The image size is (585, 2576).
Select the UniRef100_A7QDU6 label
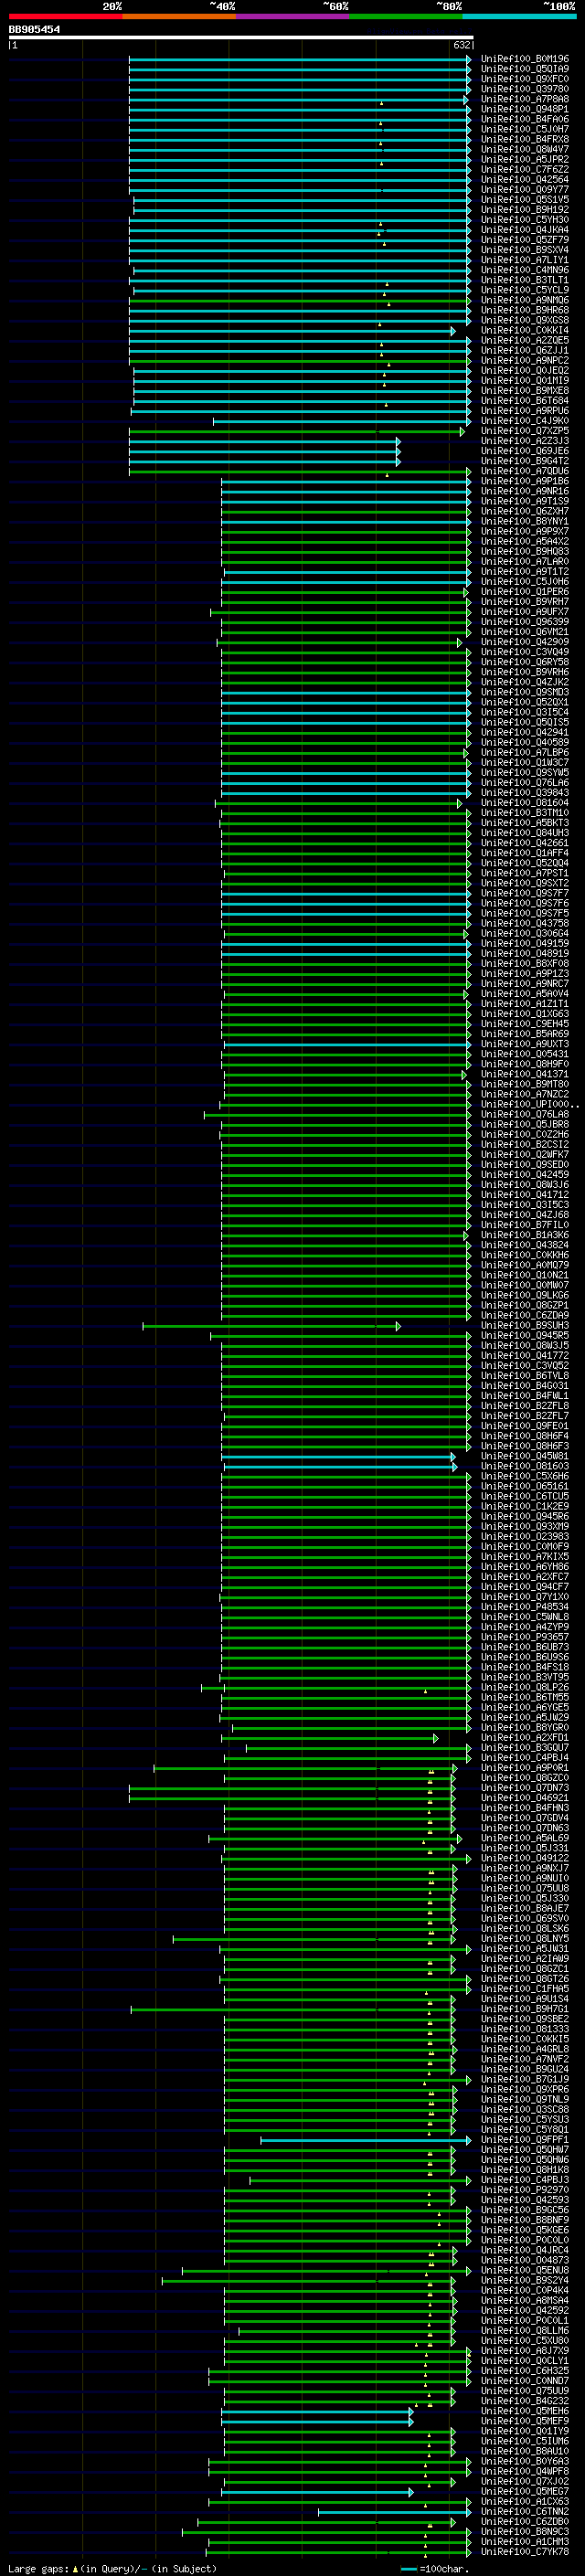coord(525,471)
